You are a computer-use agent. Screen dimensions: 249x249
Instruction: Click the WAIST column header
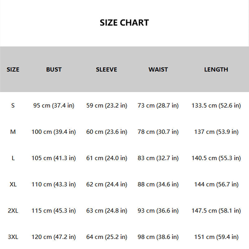point(158,69)
